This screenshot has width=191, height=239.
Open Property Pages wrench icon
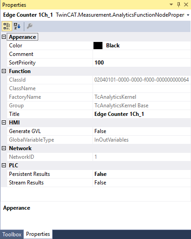point(30,26)
